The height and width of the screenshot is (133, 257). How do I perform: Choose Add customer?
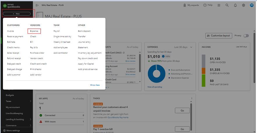[14, 75]
